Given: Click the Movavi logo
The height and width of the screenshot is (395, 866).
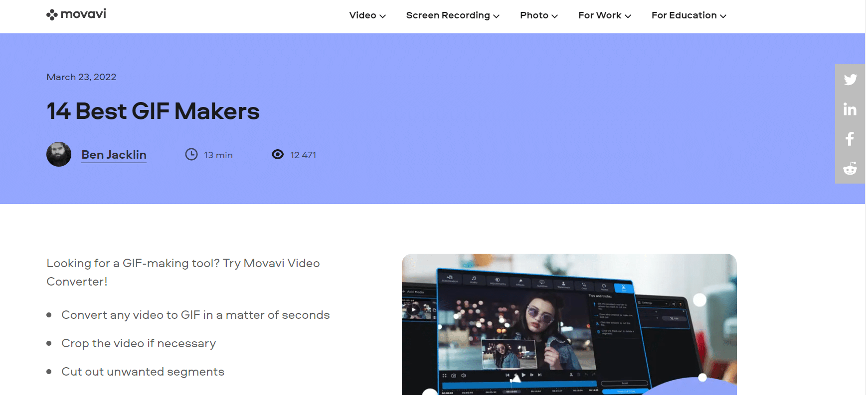Looking at the screenshot, I should (76, 14).
